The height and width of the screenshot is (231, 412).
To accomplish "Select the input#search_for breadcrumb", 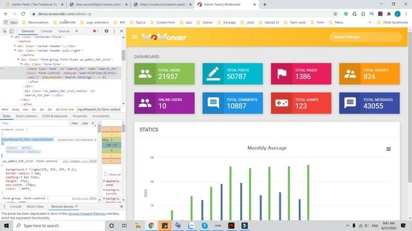I will click(x=98, y=110).
